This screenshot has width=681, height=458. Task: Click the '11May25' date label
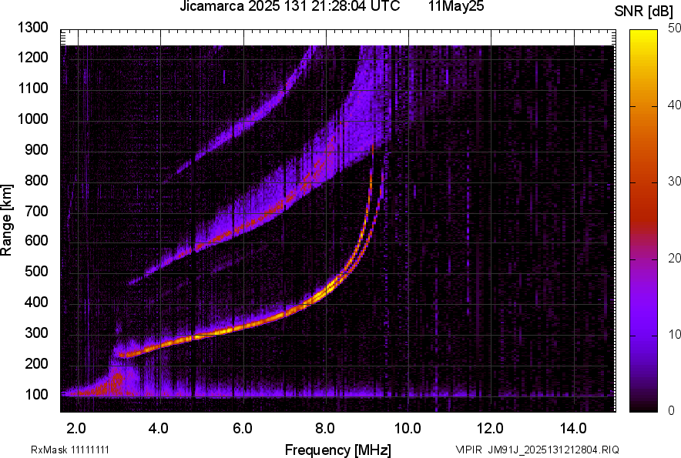(x=456, y=6)
